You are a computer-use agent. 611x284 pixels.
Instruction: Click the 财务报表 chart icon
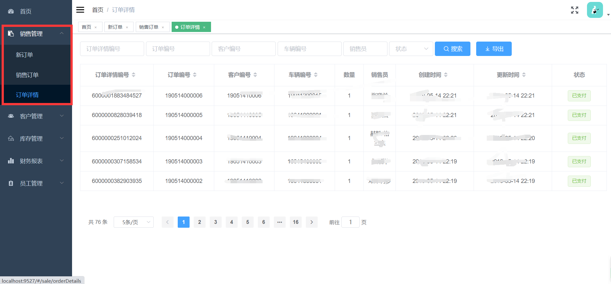[11, 161]
